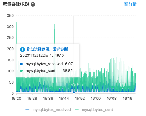146x116 pixels.
Task: Open the 详情 details link
Action: [133, 4]
